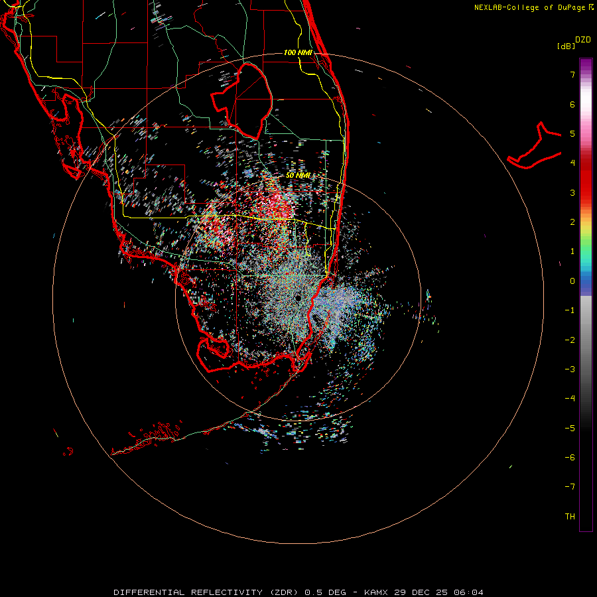Click the 1 dB tick label

tap(572, 251)
